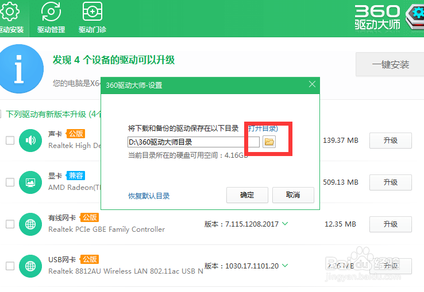Click the 一键安装 button

(x=390, y=65)
